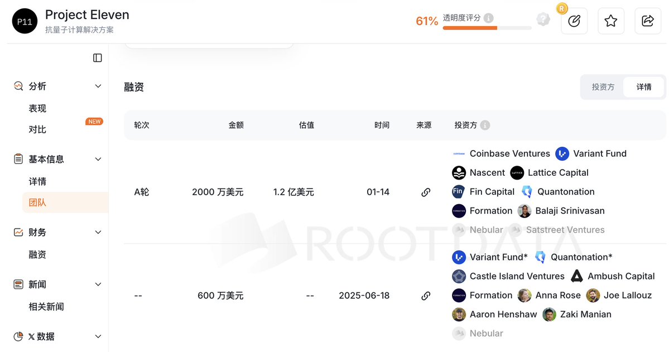The image size is (669, 352).
Task: Collapse the 财务 section chevron
Action: pyautogui.click(x=98, y=232)
